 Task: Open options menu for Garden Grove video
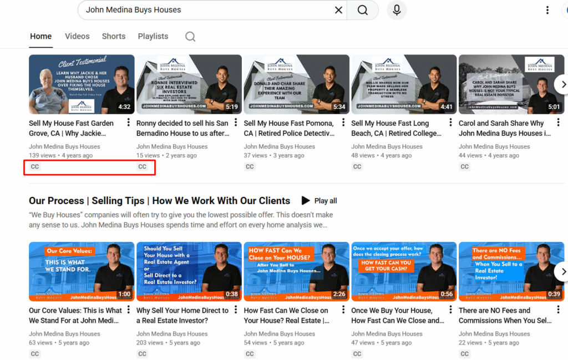(x=129, y=123)
